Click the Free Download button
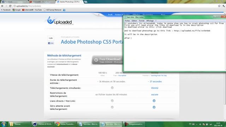Image resolution: width=226 pixels, height=127 pixels. click(x=107, y=60)
